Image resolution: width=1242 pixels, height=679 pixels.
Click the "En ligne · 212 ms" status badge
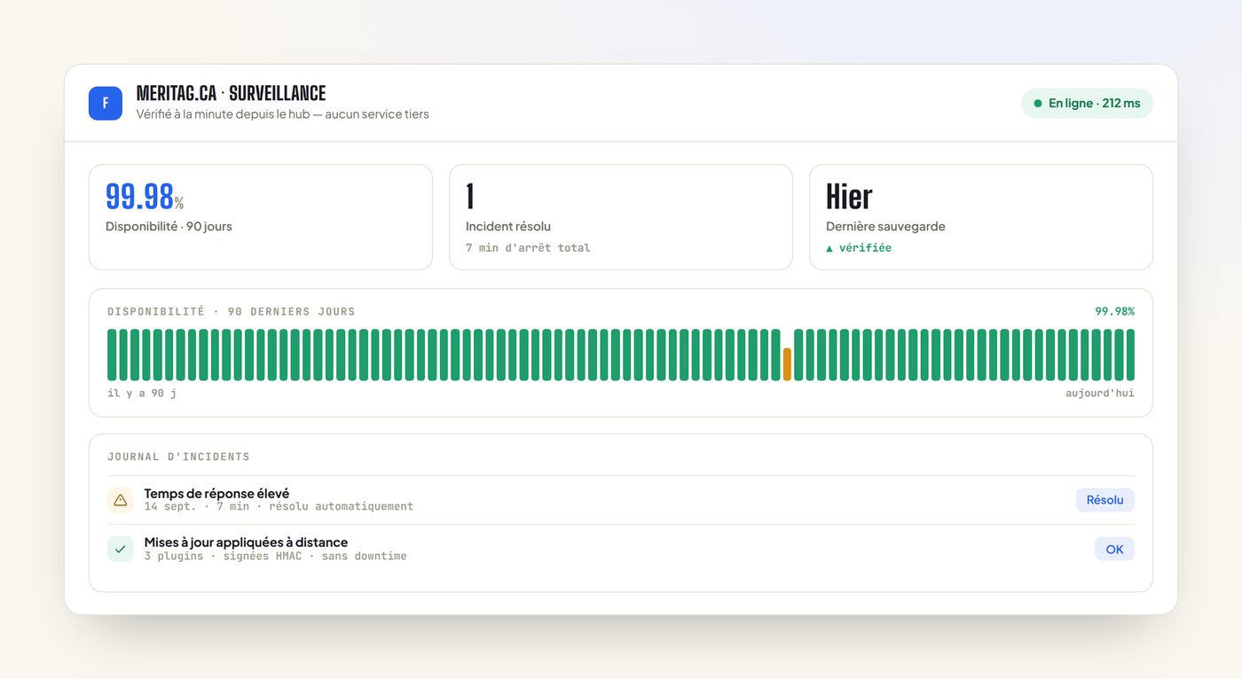[x=1087, y=104]
